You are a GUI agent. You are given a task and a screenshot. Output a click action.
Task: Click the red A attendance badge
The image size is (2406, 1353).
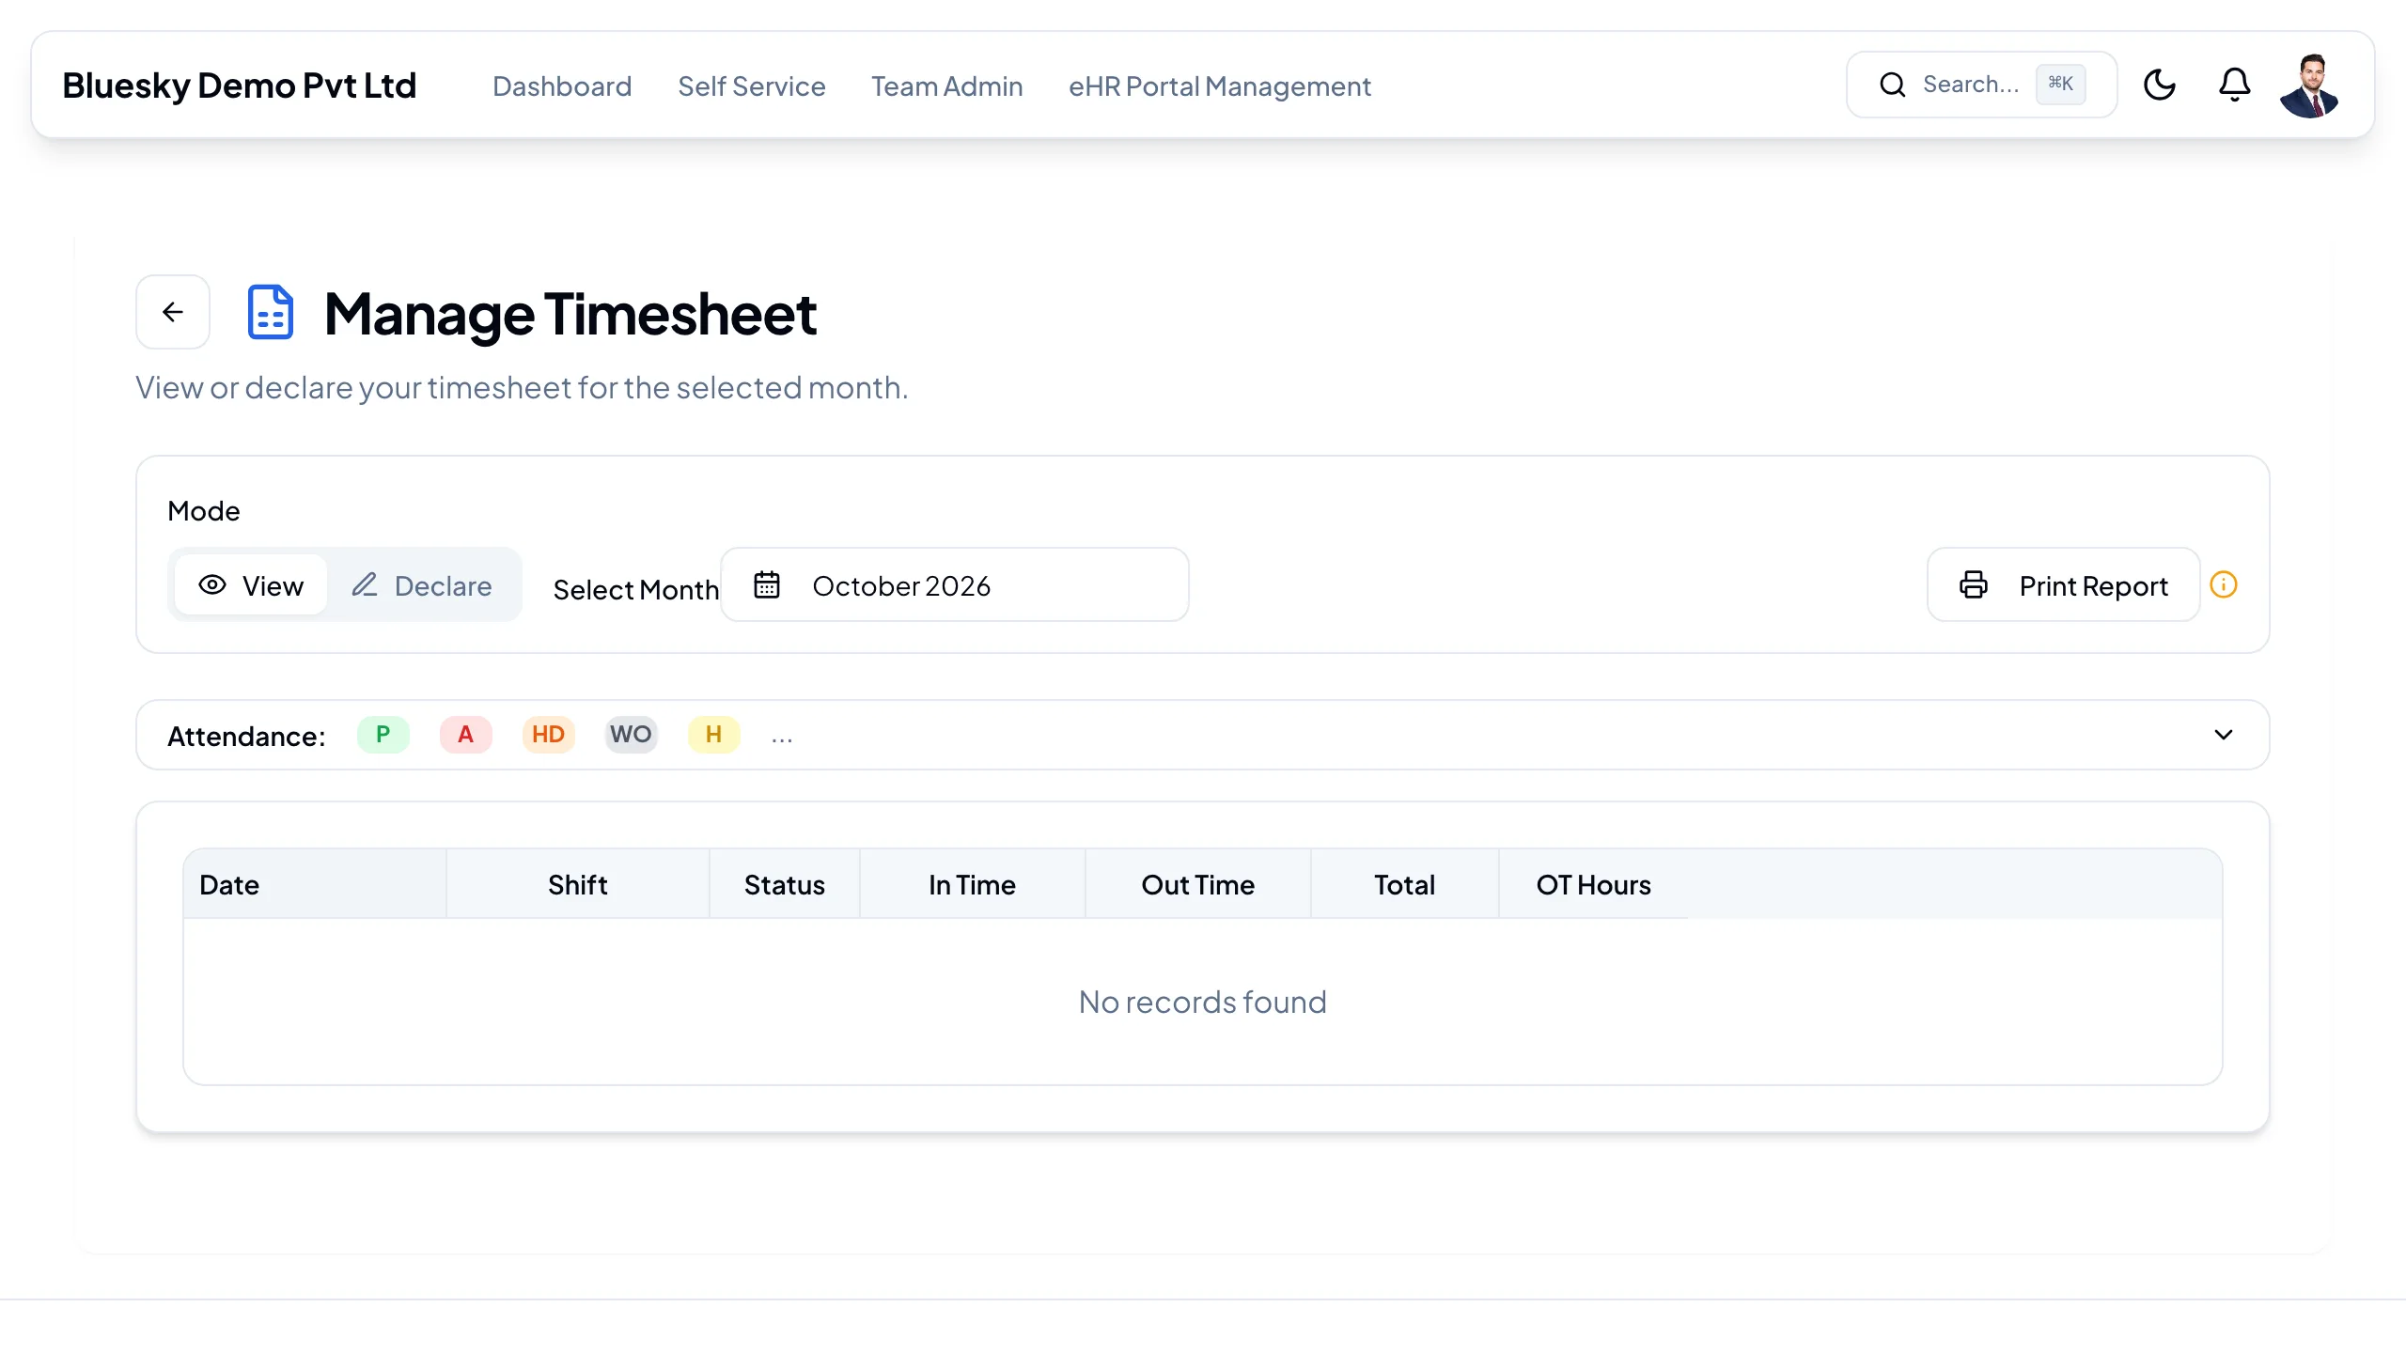(466, 735)
